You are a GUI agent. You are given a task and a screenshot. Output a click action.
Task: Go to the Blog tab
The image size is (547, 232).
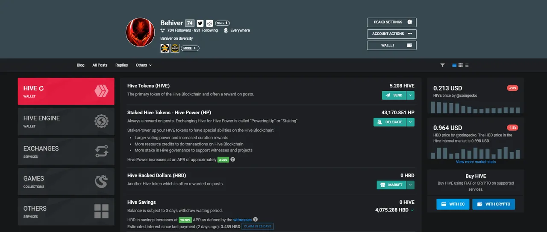click(x=80, y=65)
